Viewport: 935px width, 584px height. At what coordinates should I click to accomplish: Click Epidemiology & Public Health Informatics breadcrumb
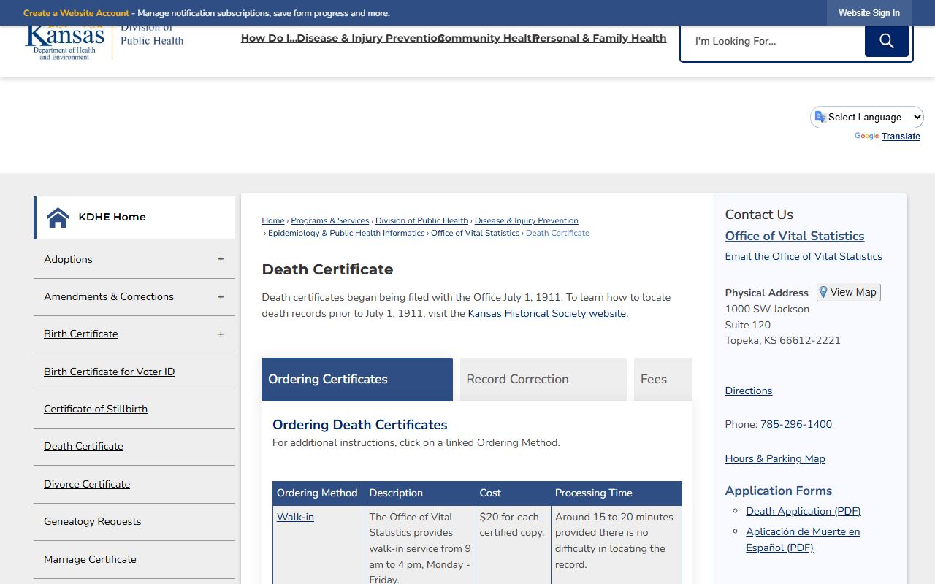coord(346,233)
